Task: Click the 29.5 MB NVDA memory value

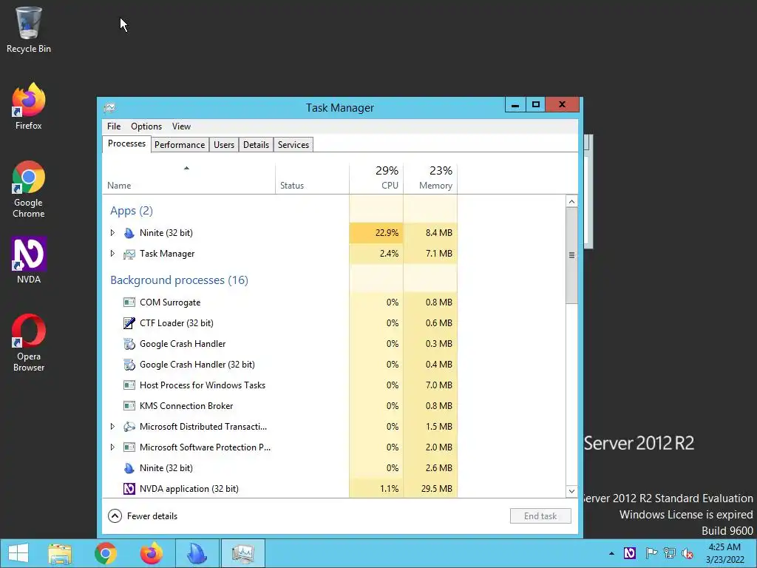Action: (436, 489)
